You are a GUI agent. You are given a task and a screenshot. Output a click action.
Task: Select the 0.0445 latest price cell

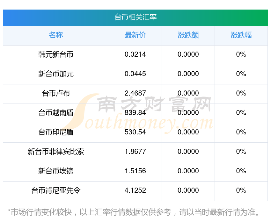point(135,74)
